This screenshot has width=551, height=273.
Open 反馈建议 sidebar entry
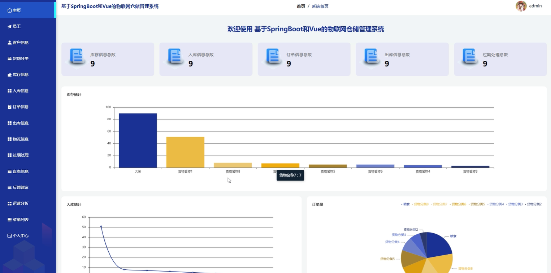point(28,187)
